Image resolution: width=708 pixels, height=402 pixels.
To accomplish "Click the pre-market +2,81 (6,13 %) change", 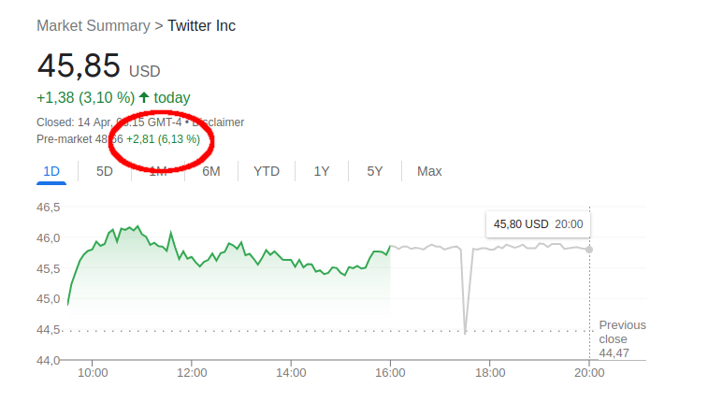I will [163, 139].
